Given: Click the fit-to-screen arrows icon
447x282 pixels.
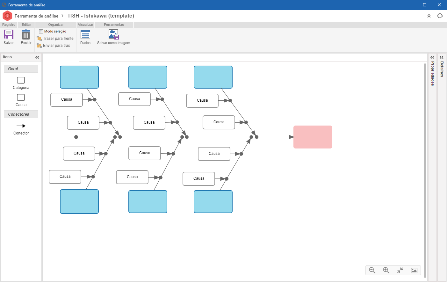Looking at the screenshot, I should [400, 270].
